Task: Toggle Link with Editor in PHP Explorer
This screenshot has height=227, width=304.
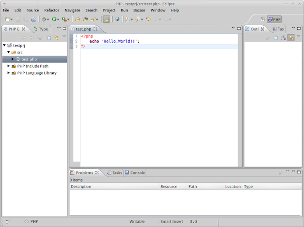Action: (57, 38)
